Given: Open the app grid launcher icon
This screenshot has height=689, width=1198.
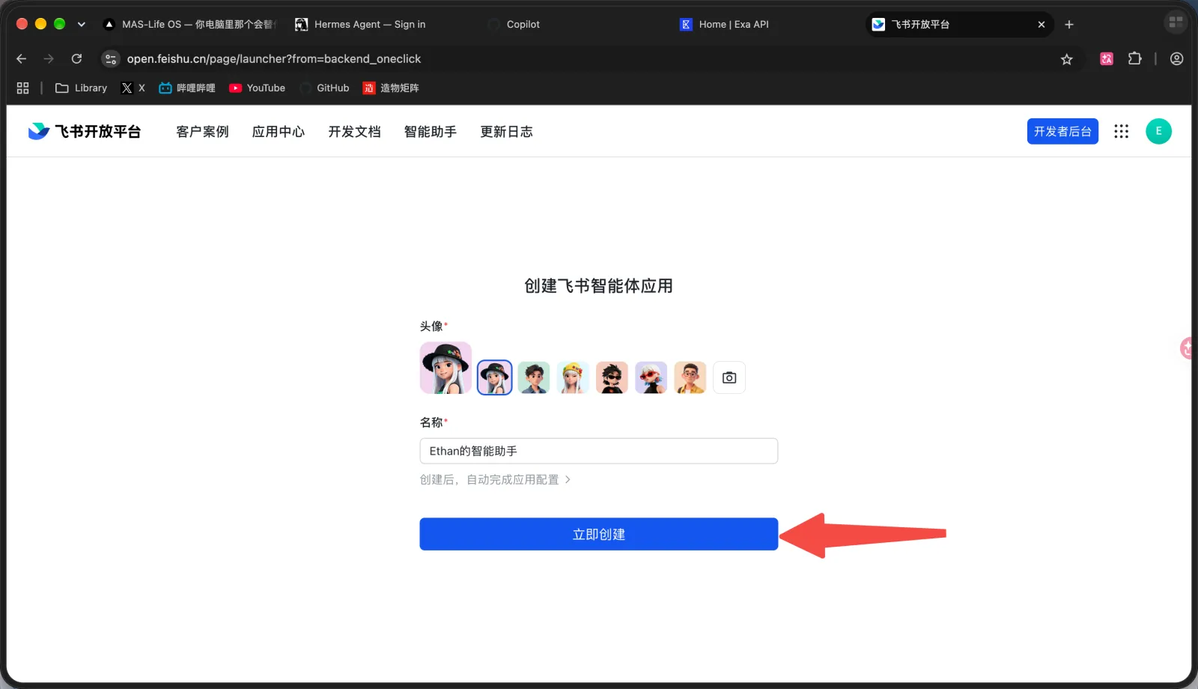Looking at the screenshot, I should pos(1121,132).
